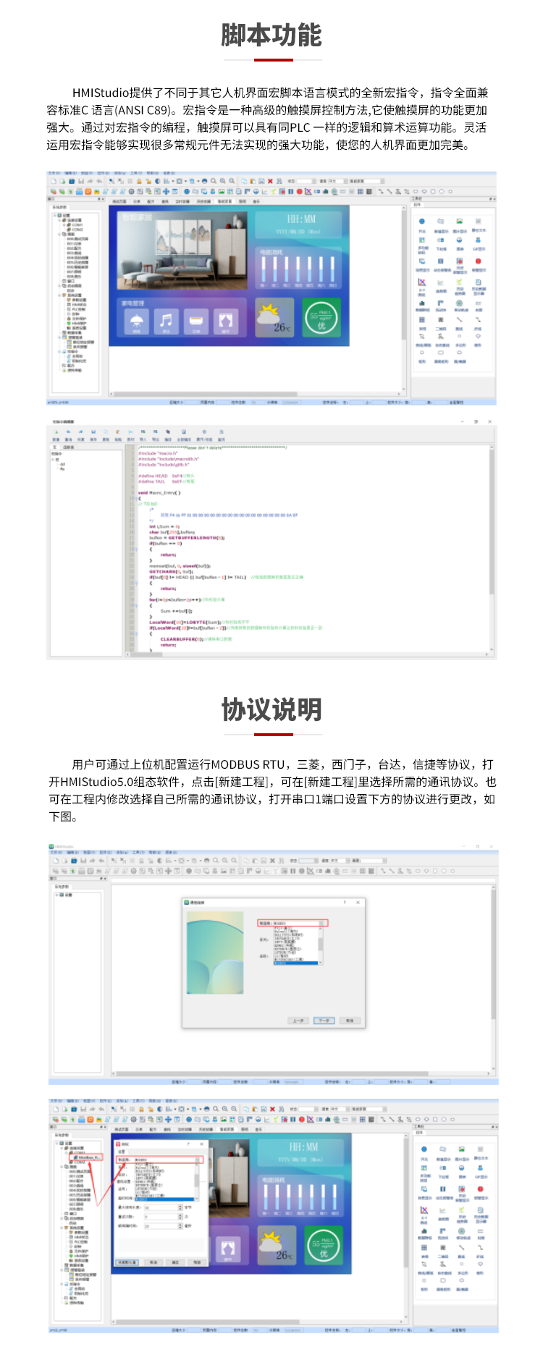Select Modbus R... tree item in protocol dialog screenshot
The image size is (543, 1355).
pos(88,1157)
